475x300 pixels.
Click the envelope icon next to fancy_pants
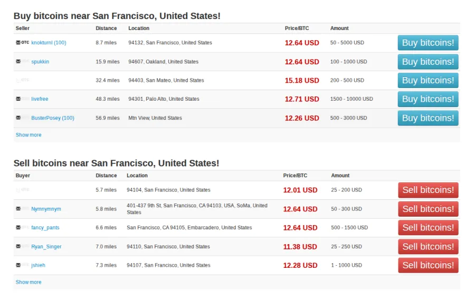tap(18, 228)
